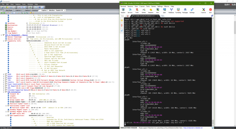Open the paper-plane Macros sidebar tab
The width and height of the screenshot is (236, 129).
click(122, 30)
